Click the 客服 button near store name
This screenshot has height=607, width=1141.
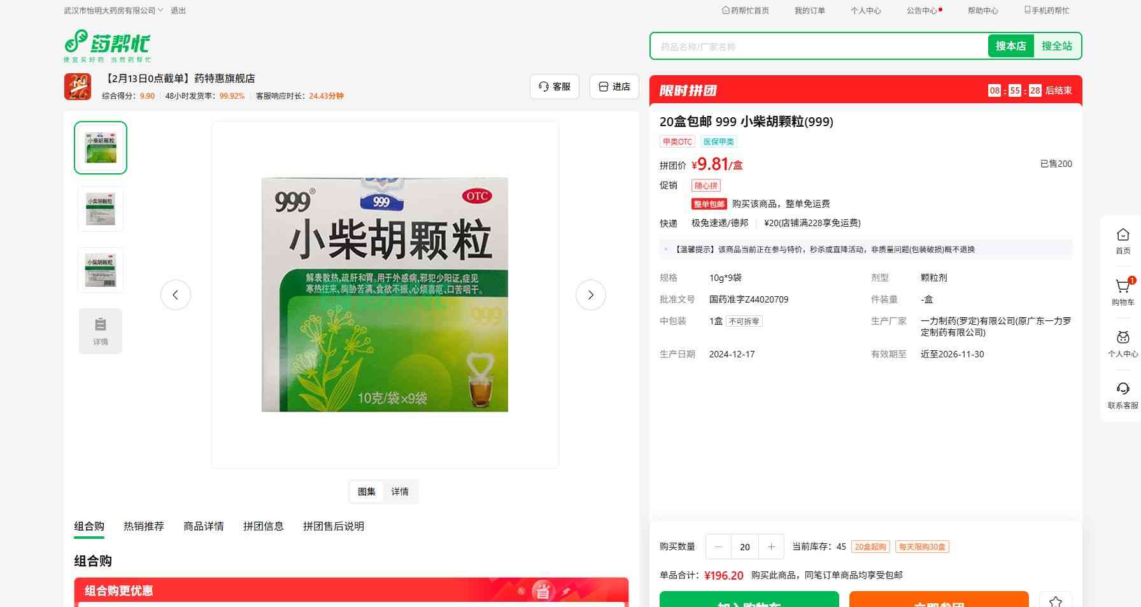click(555, 87)
